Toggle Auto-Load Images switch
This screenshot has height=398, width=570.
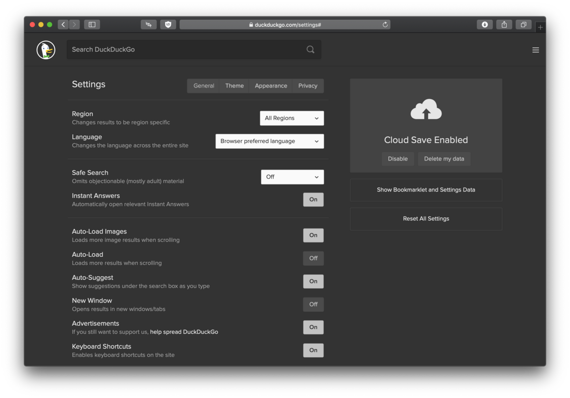tap(313, 235)
